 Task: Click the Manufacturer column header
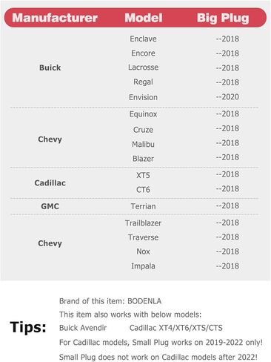pyautogui.click(x=55, y=18)
